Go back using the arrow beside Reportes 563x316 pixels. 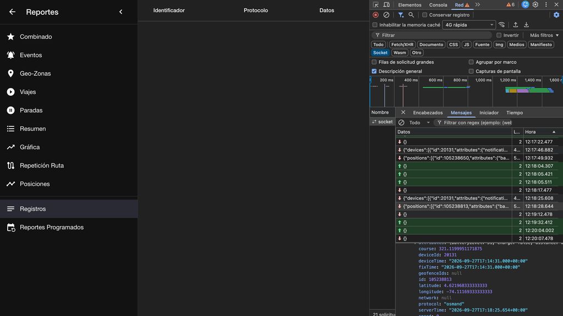tap(12, 12)
